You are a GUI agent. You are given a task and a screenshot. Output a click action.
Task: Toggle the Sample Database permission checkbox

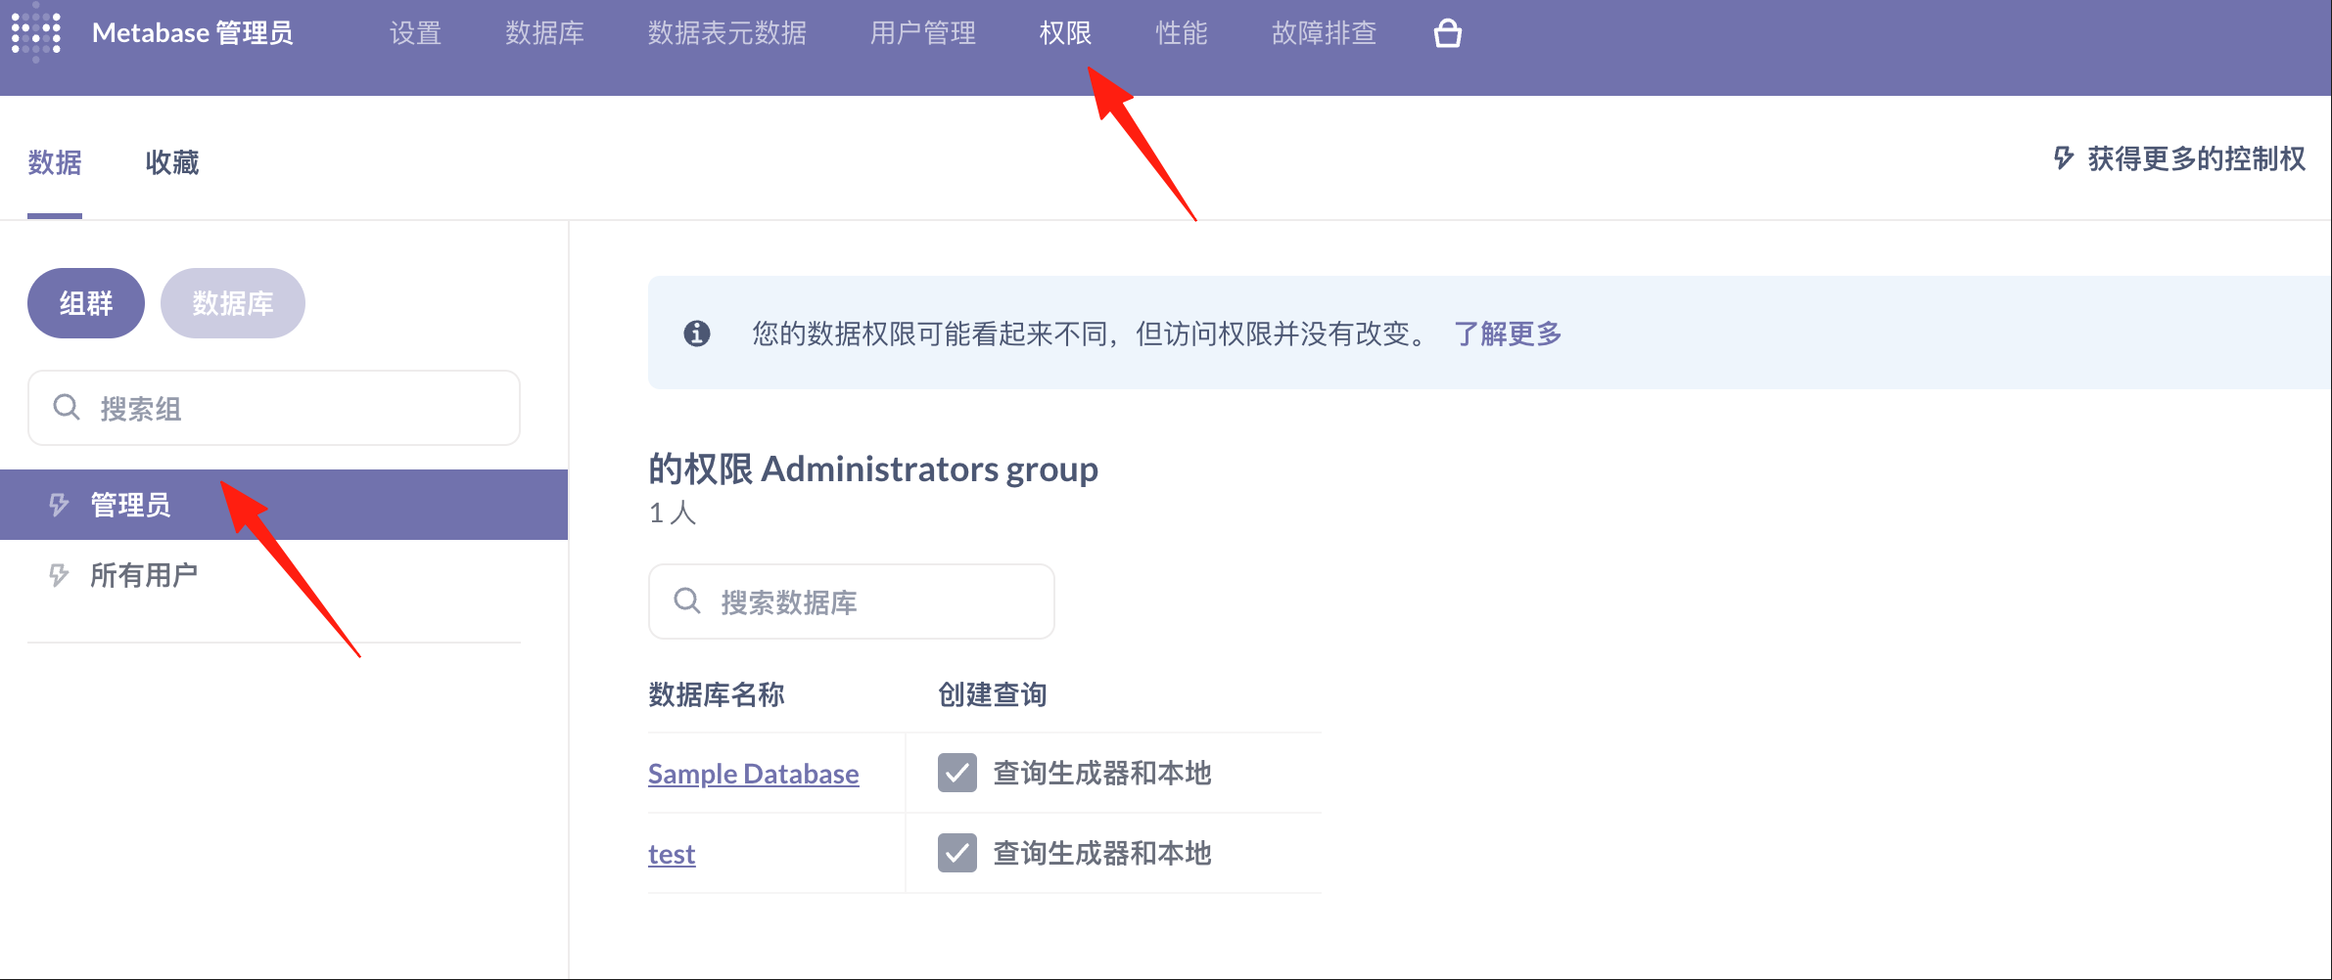(956, 773)
